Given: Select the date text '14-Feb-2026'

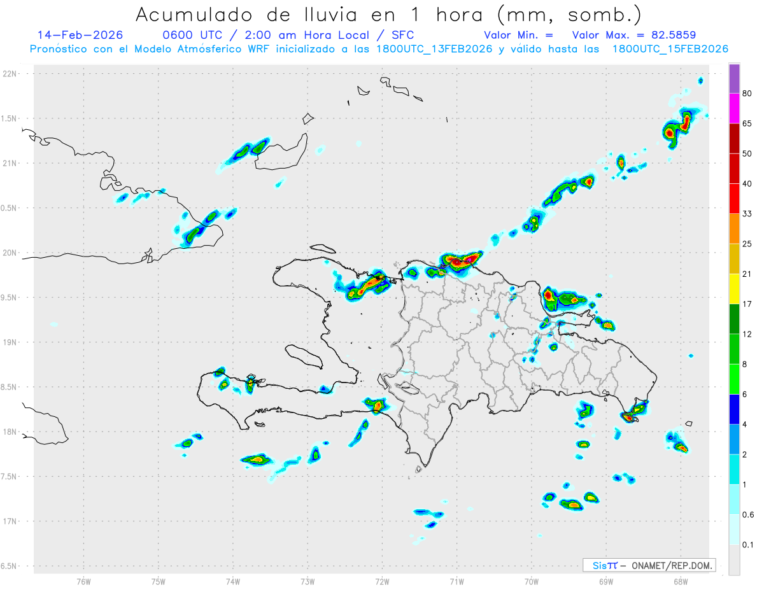Looking at the screenshot, I should (x=80, y=34).
